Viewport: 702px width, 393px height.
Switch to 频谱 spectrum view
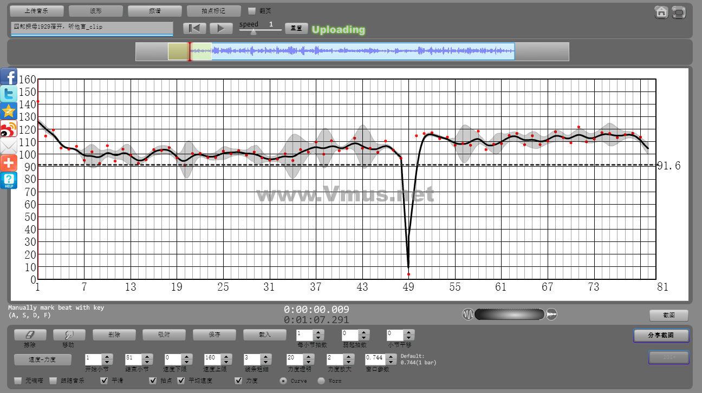click(x=154, y=11)
